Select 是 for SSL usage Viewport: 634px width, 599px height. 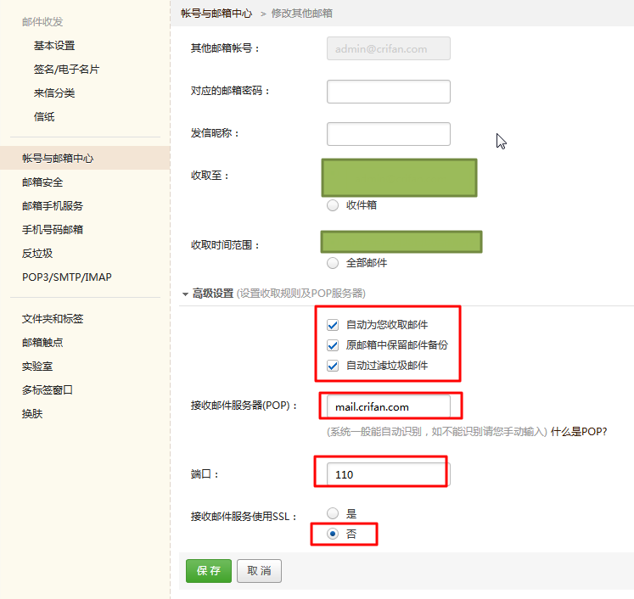(x=333, y=513)
